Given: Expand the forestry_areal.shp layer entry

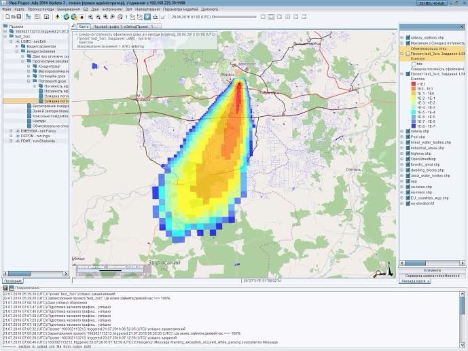Looking at the screenshot, I should click(402, 164).
